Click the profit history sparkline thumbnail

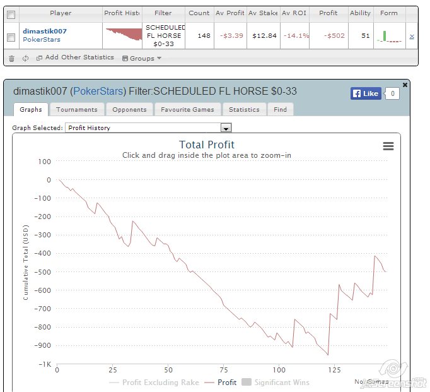coord(124,34)
